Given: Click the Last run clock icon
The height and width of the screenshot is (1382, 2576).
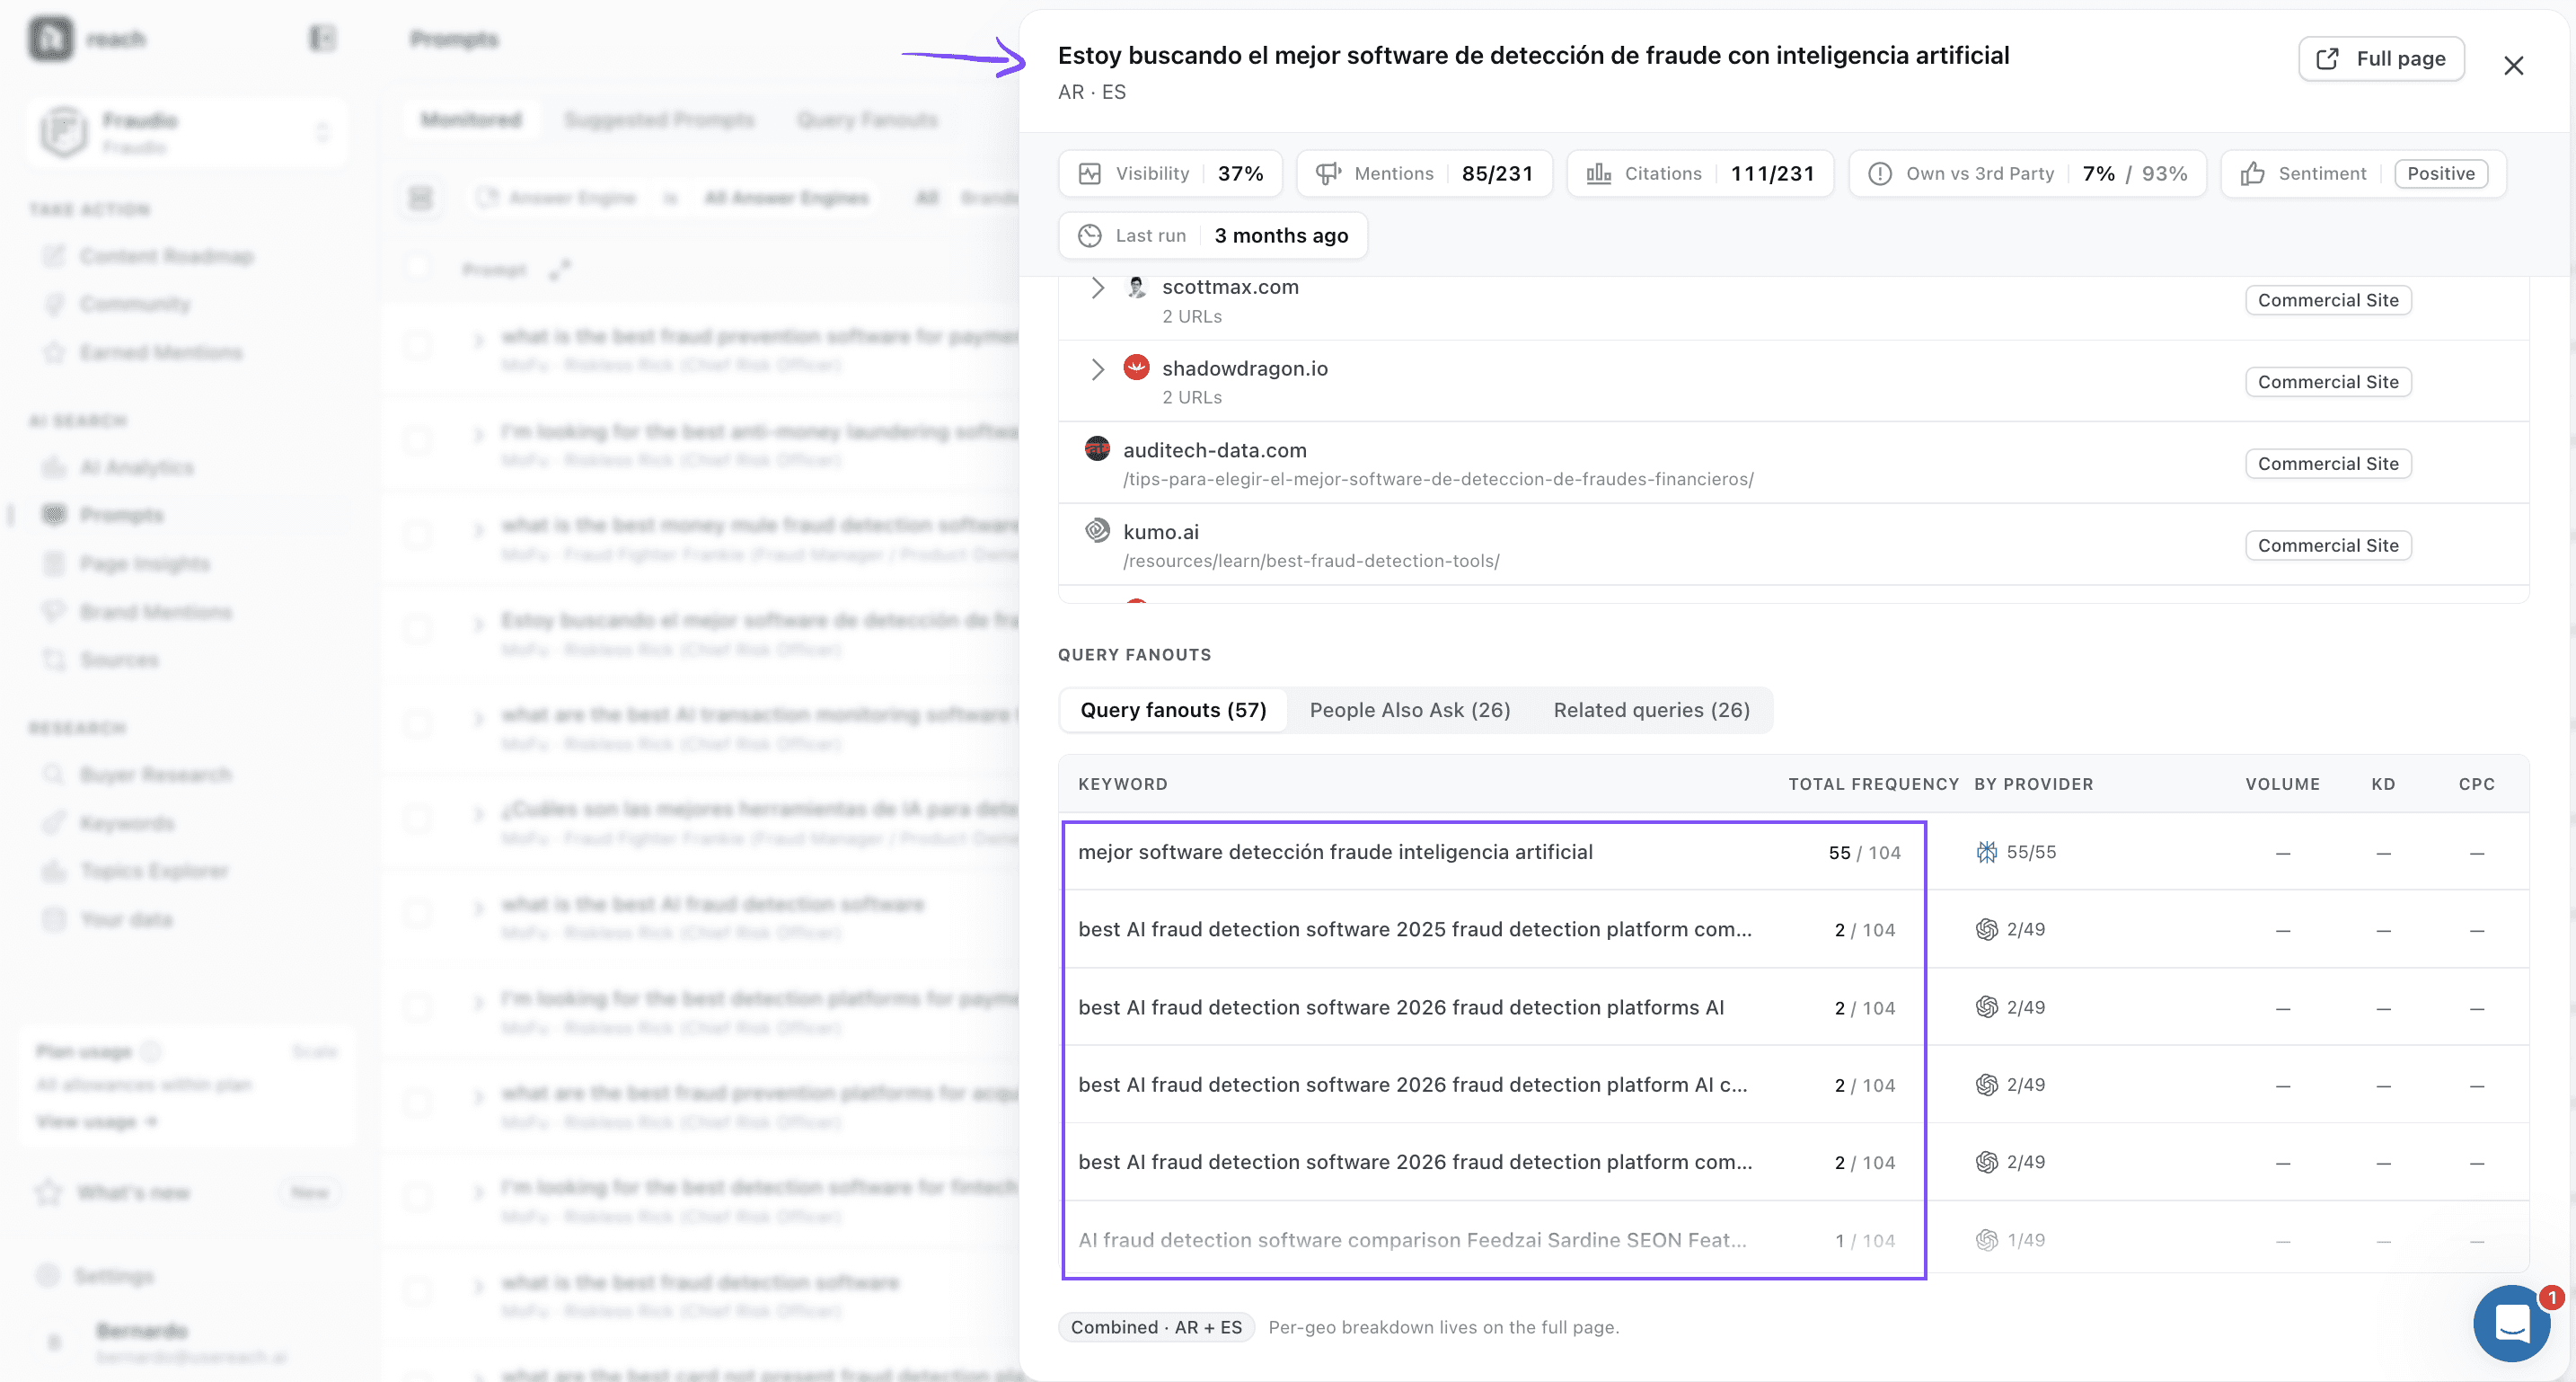Looking at the screenshot, I should click(x=1089, y=236).
